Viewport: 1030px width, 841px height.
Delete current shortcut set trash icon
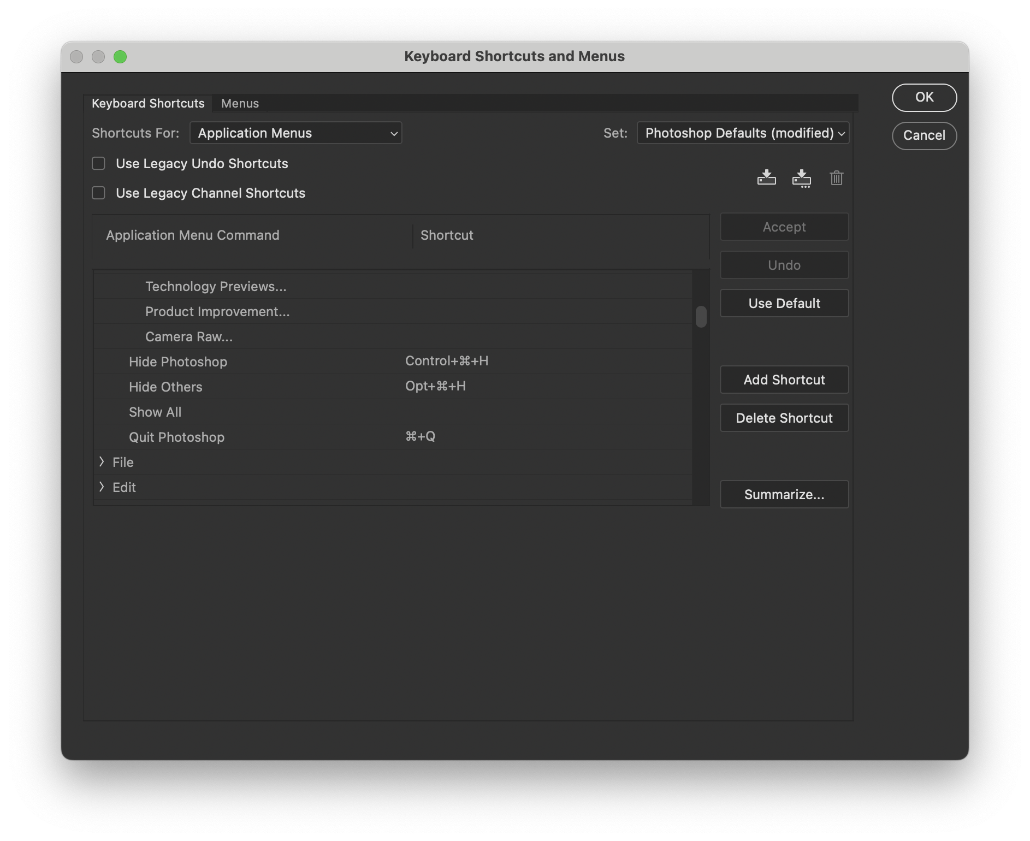(x=836, y=178)
